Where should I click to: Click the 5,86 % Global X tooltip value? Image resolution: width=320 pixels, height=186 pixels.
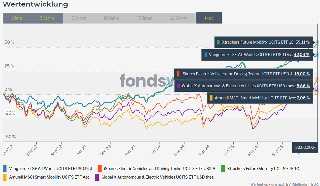pyautogui.click(x=303, y=86)
